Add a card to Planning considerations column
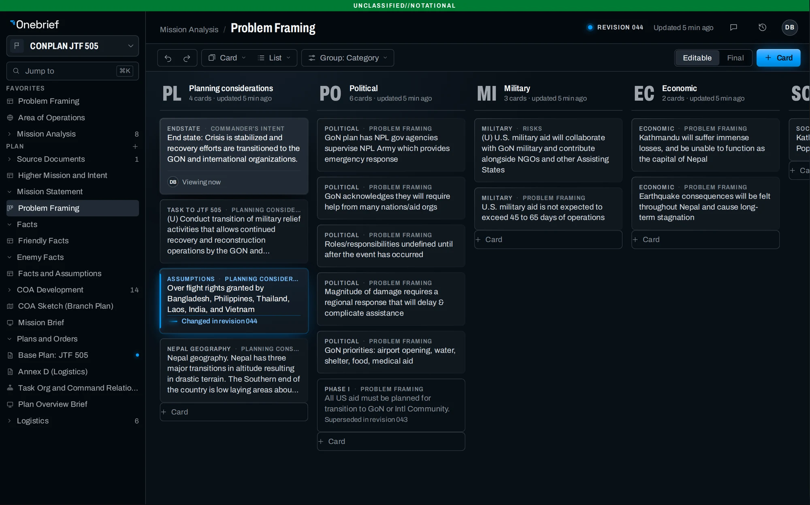 point(234,412)
